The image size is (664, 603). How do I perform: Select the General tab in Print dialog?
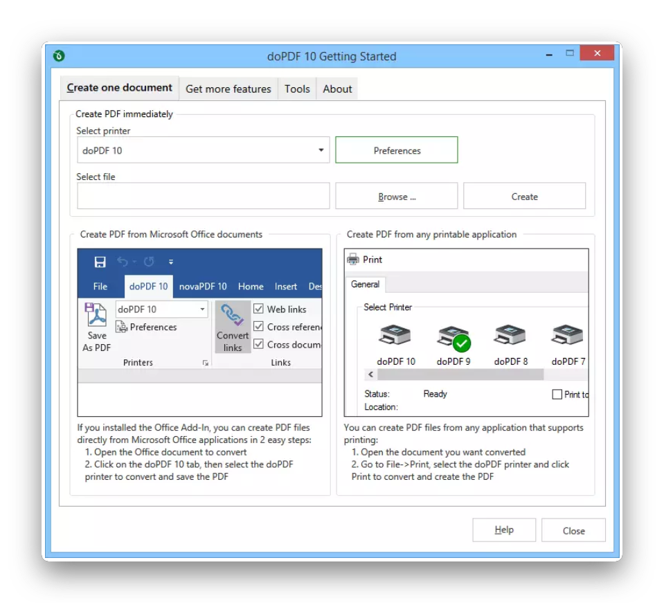point(365,284)
